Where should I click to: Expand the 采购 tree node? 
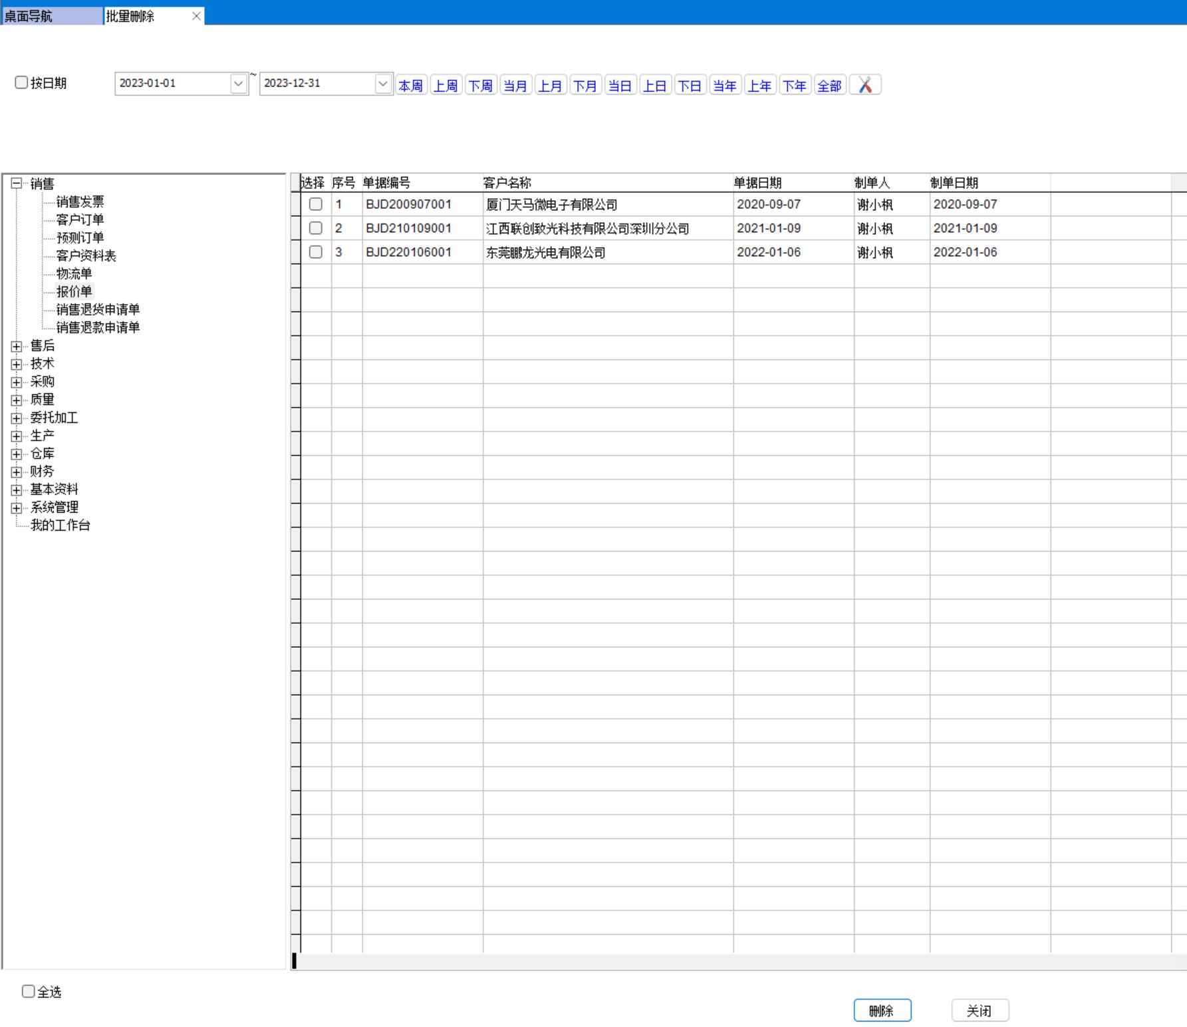click(17, 382)
